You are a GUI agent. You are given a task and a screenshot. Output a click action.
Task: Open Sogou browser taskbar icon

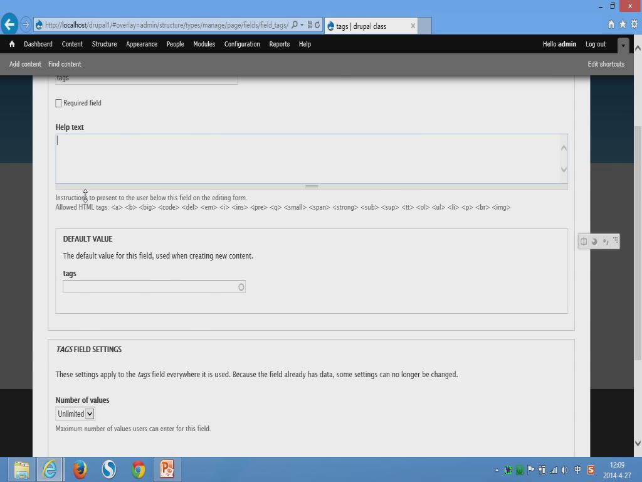tap(109, 469)
